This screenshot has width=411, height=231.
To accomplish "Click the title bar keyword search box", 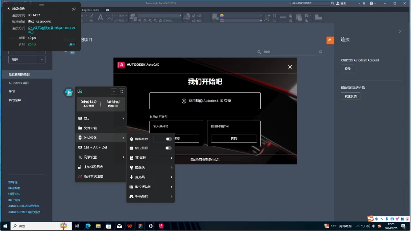I will coord(310,3).
